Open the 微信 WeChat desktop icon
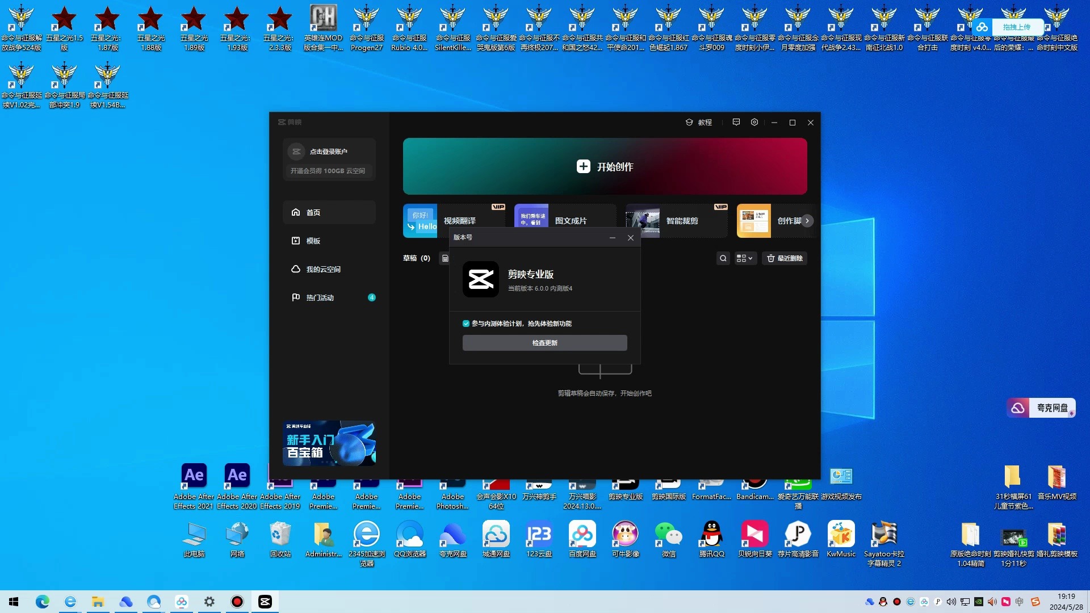1090x613 pixels. click(x=669, y=539)
